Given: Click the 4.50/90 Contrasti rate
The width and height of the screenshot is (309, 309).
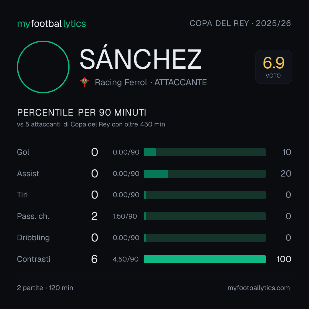Looking at the screenshot, I should click(126, 259).
